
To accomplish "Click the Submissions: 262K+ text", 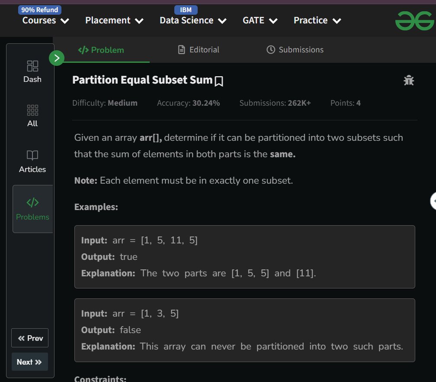I will click(x=275, y=103).
